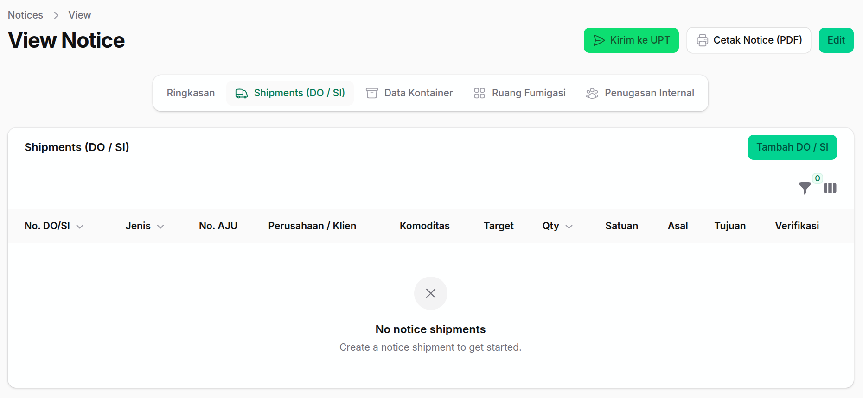Click the Asal column header

coord(678,226)
